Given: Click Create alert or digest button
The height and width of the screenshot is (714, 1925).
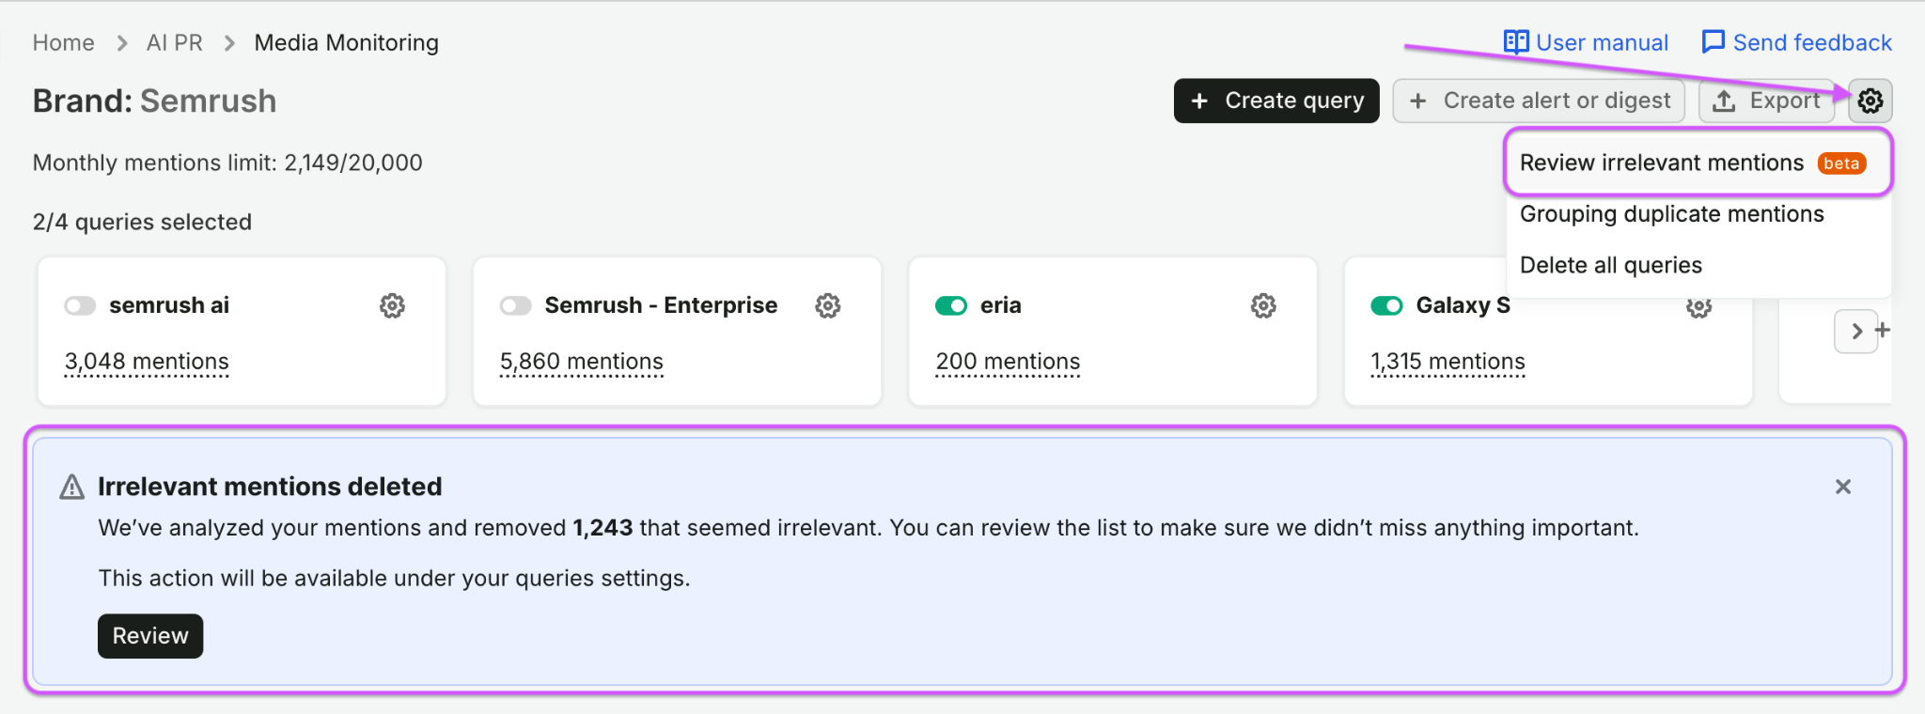Looking at the screenshot, I should point(1539,101).
